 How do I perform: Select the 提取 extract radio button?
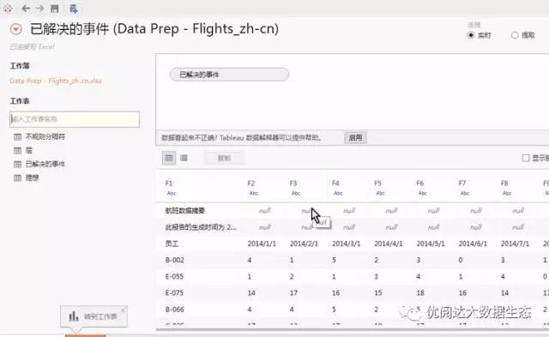pyautogui.click(x=515, y=35)
